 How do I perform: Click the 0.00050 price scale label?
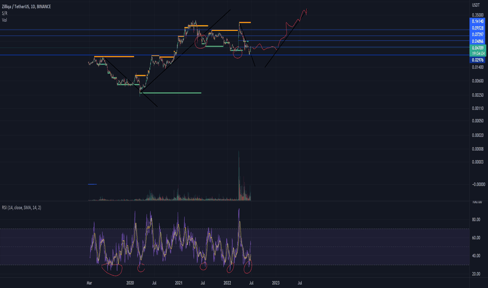[478, 121]
